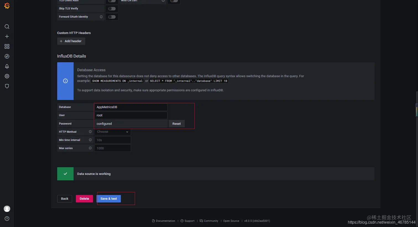418x227 pixels.
Task: Toggle the With CA Cert switch
Action: (x=174, y=1)
